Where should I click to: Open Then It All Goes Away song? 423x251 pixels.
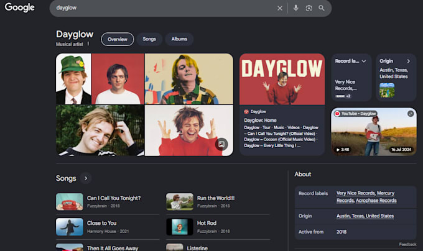point(113,248)
